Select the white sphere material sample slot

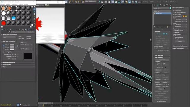click(x=4, y=13)
